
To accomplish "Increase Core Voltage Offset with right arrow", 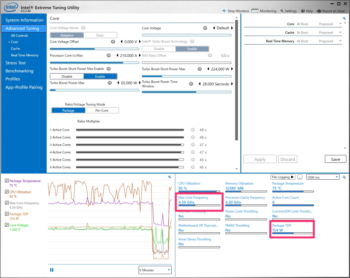I will (140, 42).
